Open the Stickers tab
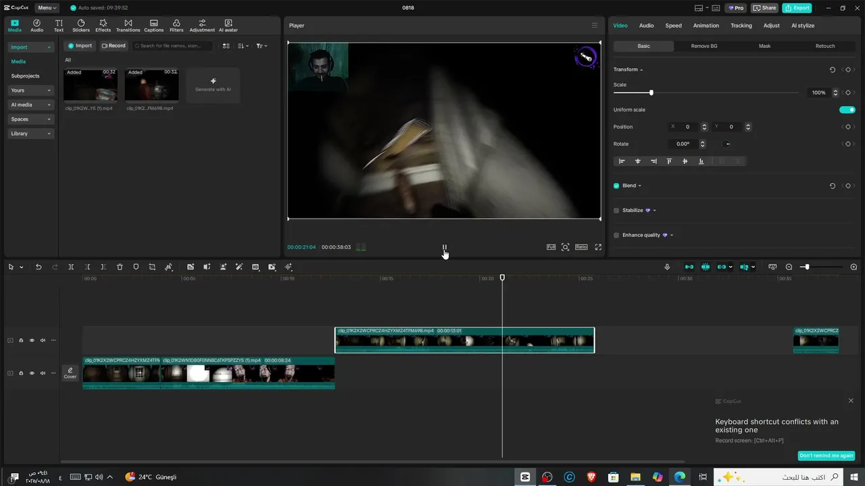Screen dimensions: 865x486 tap(81, 26)
